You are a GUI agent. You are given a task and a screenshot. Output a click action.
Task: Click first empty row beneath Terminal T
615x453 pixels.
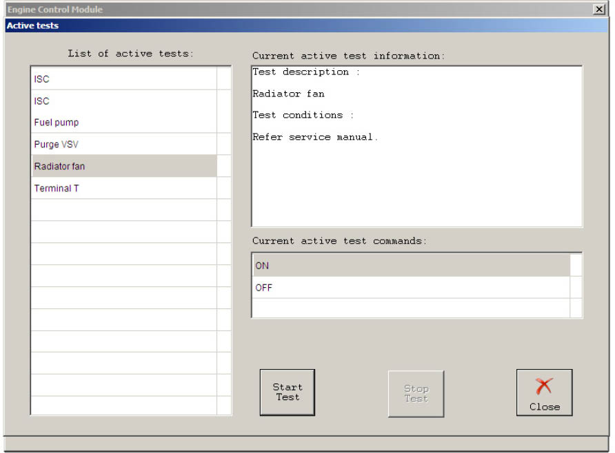[124, 210]
